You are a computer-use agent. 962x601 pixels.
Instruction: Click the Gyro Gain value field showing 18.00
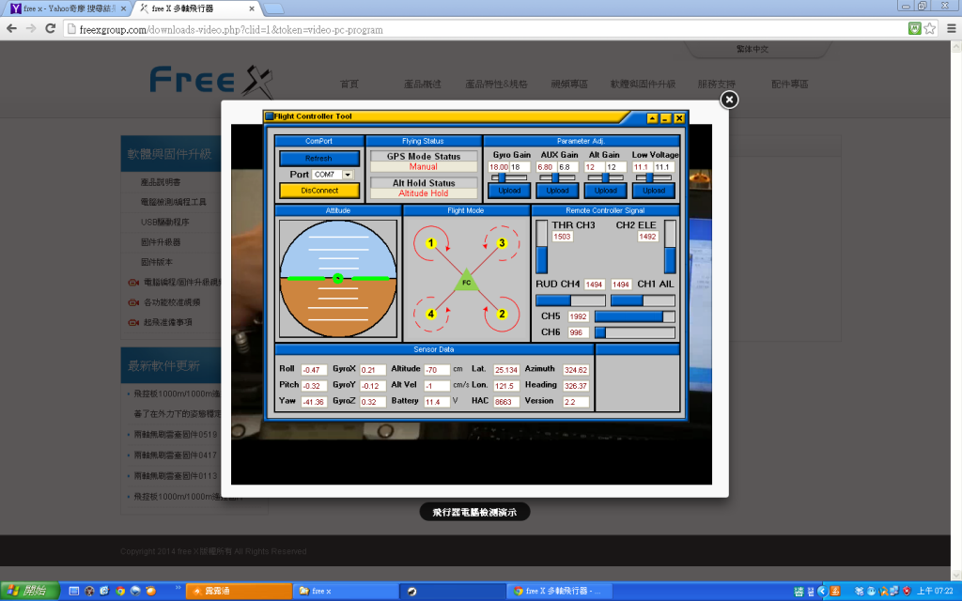[x=498, y=167]
